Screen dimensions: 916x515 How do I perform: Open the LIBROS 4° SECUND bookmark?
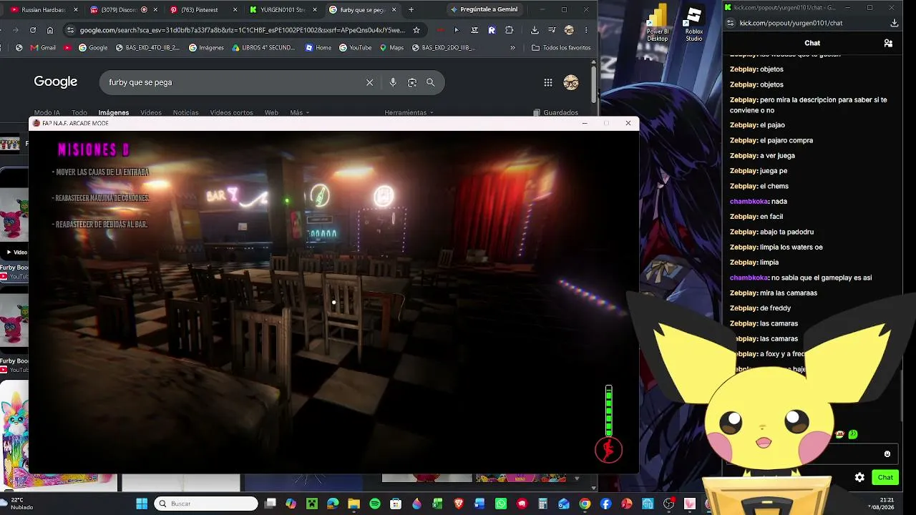pyautogui.click(x=263, y=48)
